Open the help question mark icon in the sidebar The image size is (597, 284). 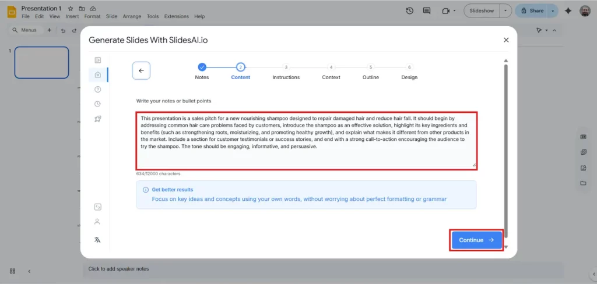coord(97,89)
